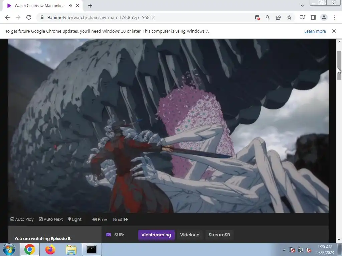Click the text 'You are watching Episode 8.'
The width and height of the screenshot is (342, 256).
43,239
